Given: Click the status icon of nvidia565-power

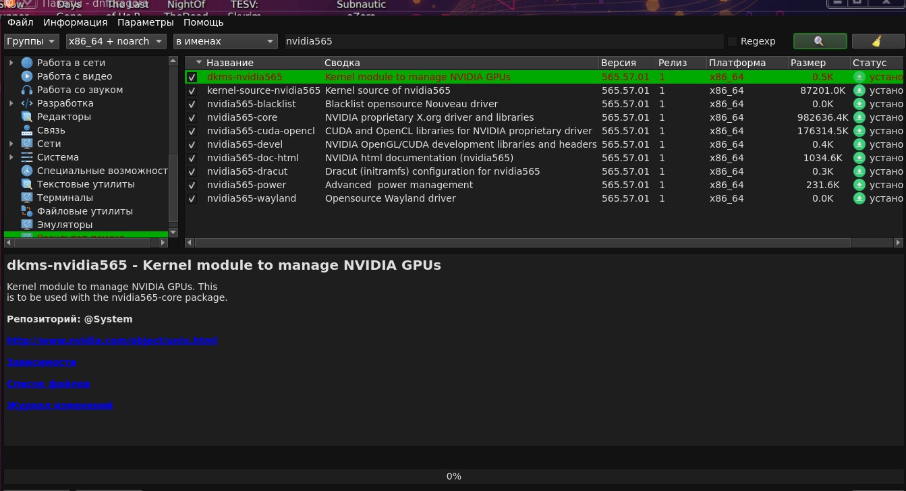Looking at the screenshot, I should pyautogui.click(x=859, y=185).
